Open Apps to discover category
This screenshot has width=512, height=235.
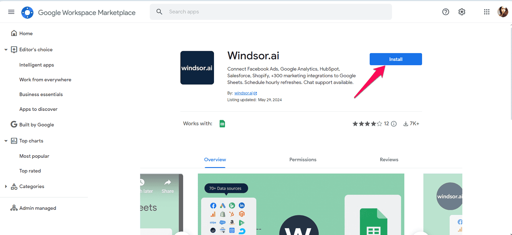coord(38,109)
